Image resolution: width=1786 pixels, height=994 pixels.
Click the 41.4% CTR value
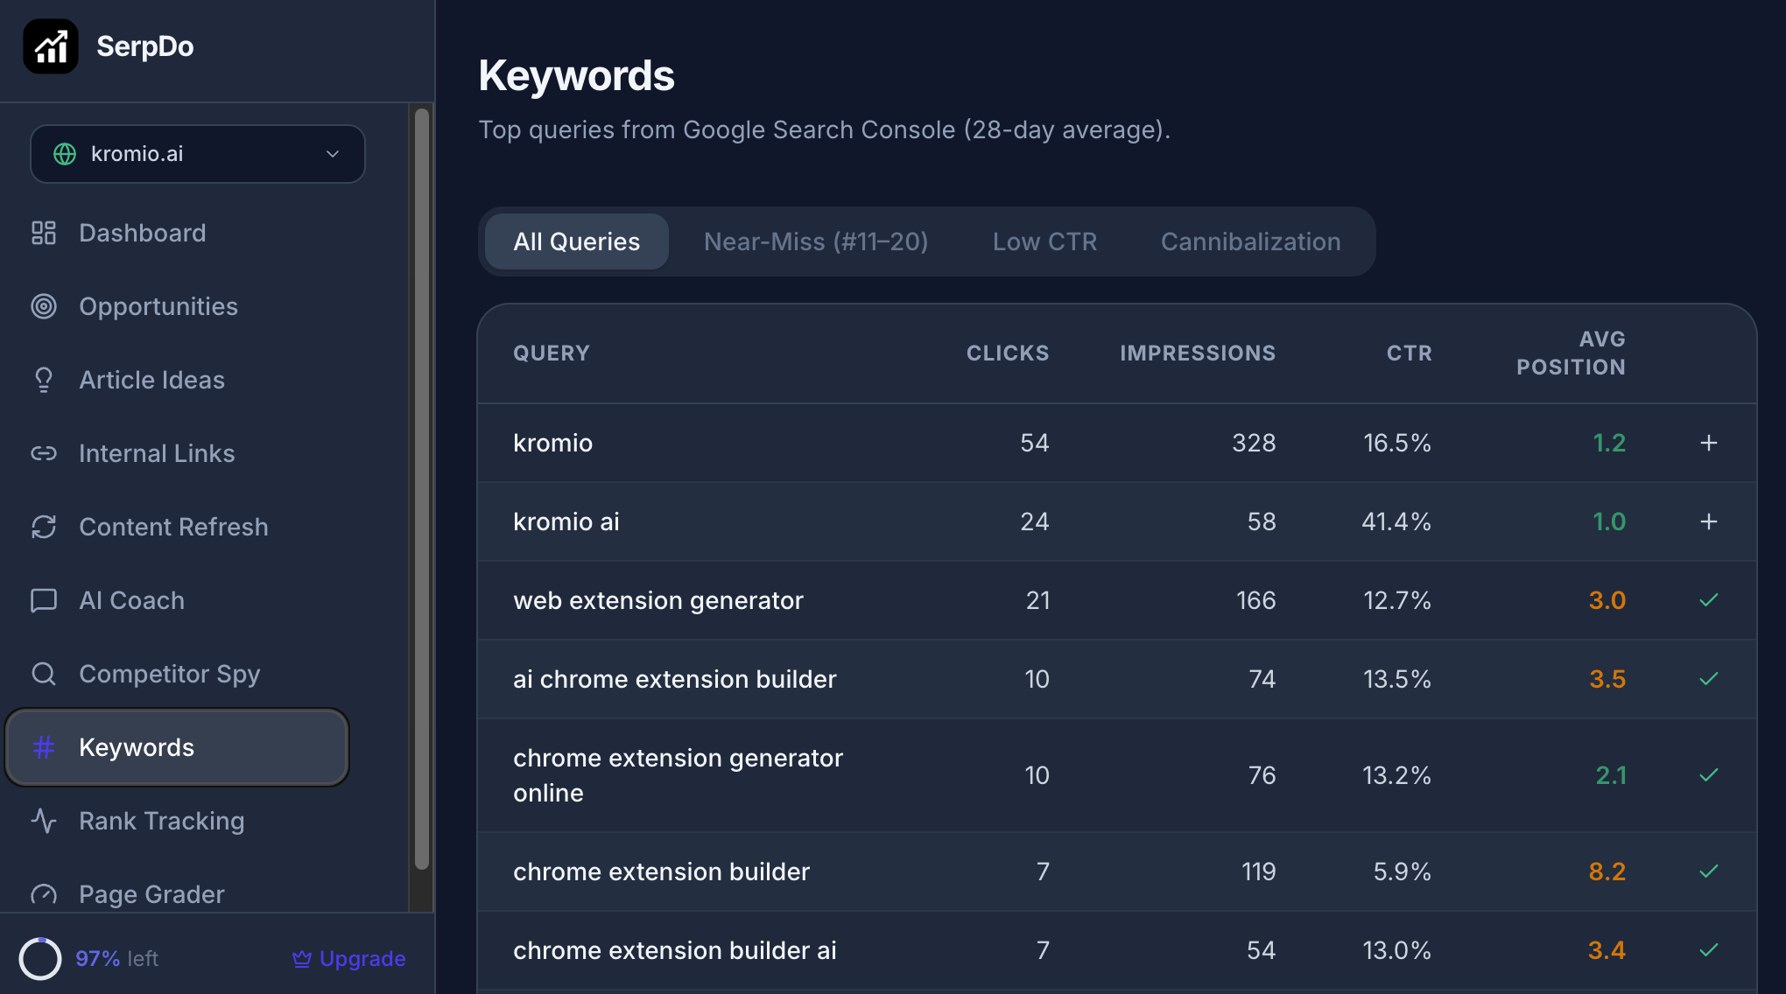pyautogui.click(x=1396, y=521)
